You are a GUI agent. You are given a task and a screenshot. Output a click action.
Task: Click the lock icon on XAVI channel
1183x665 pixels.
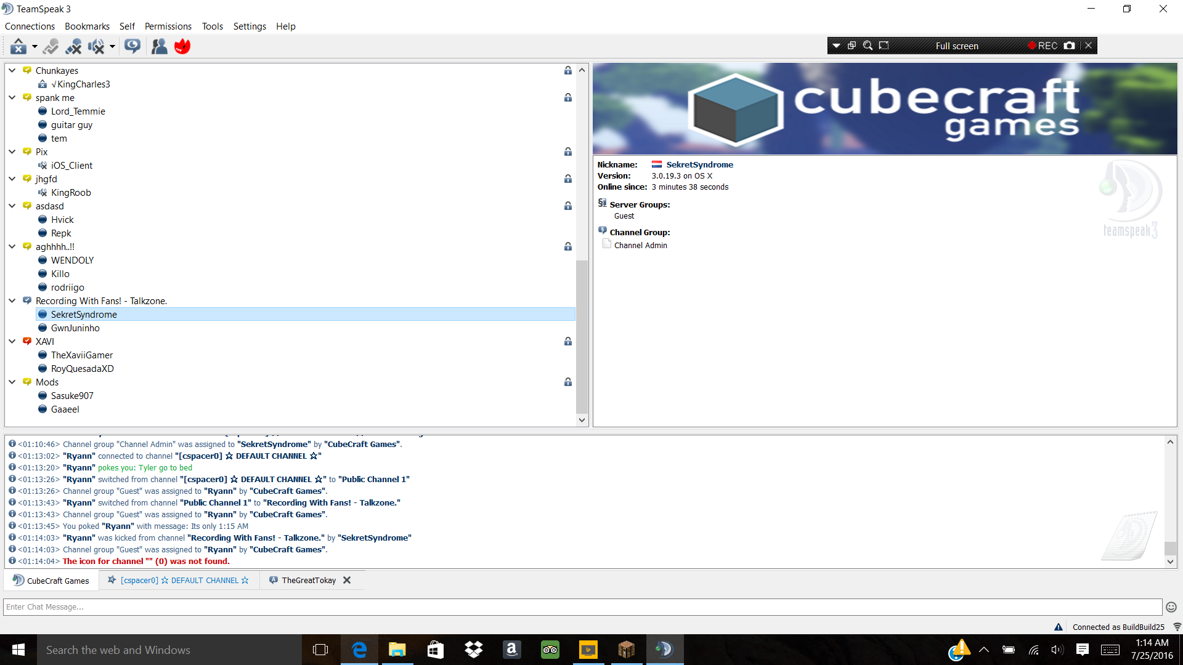coord(568,341)
